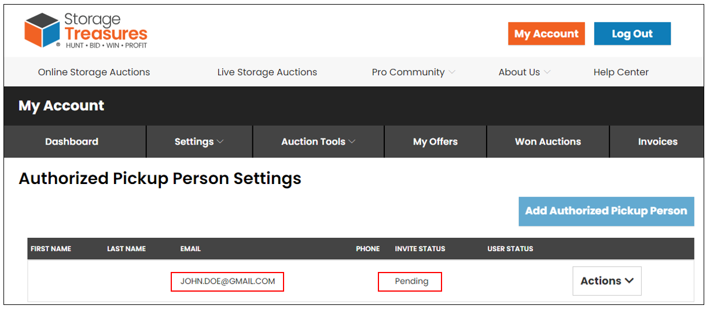Expand the About Us menu
Viewport: 710px width, 309px height.
(x=524, y=72)
